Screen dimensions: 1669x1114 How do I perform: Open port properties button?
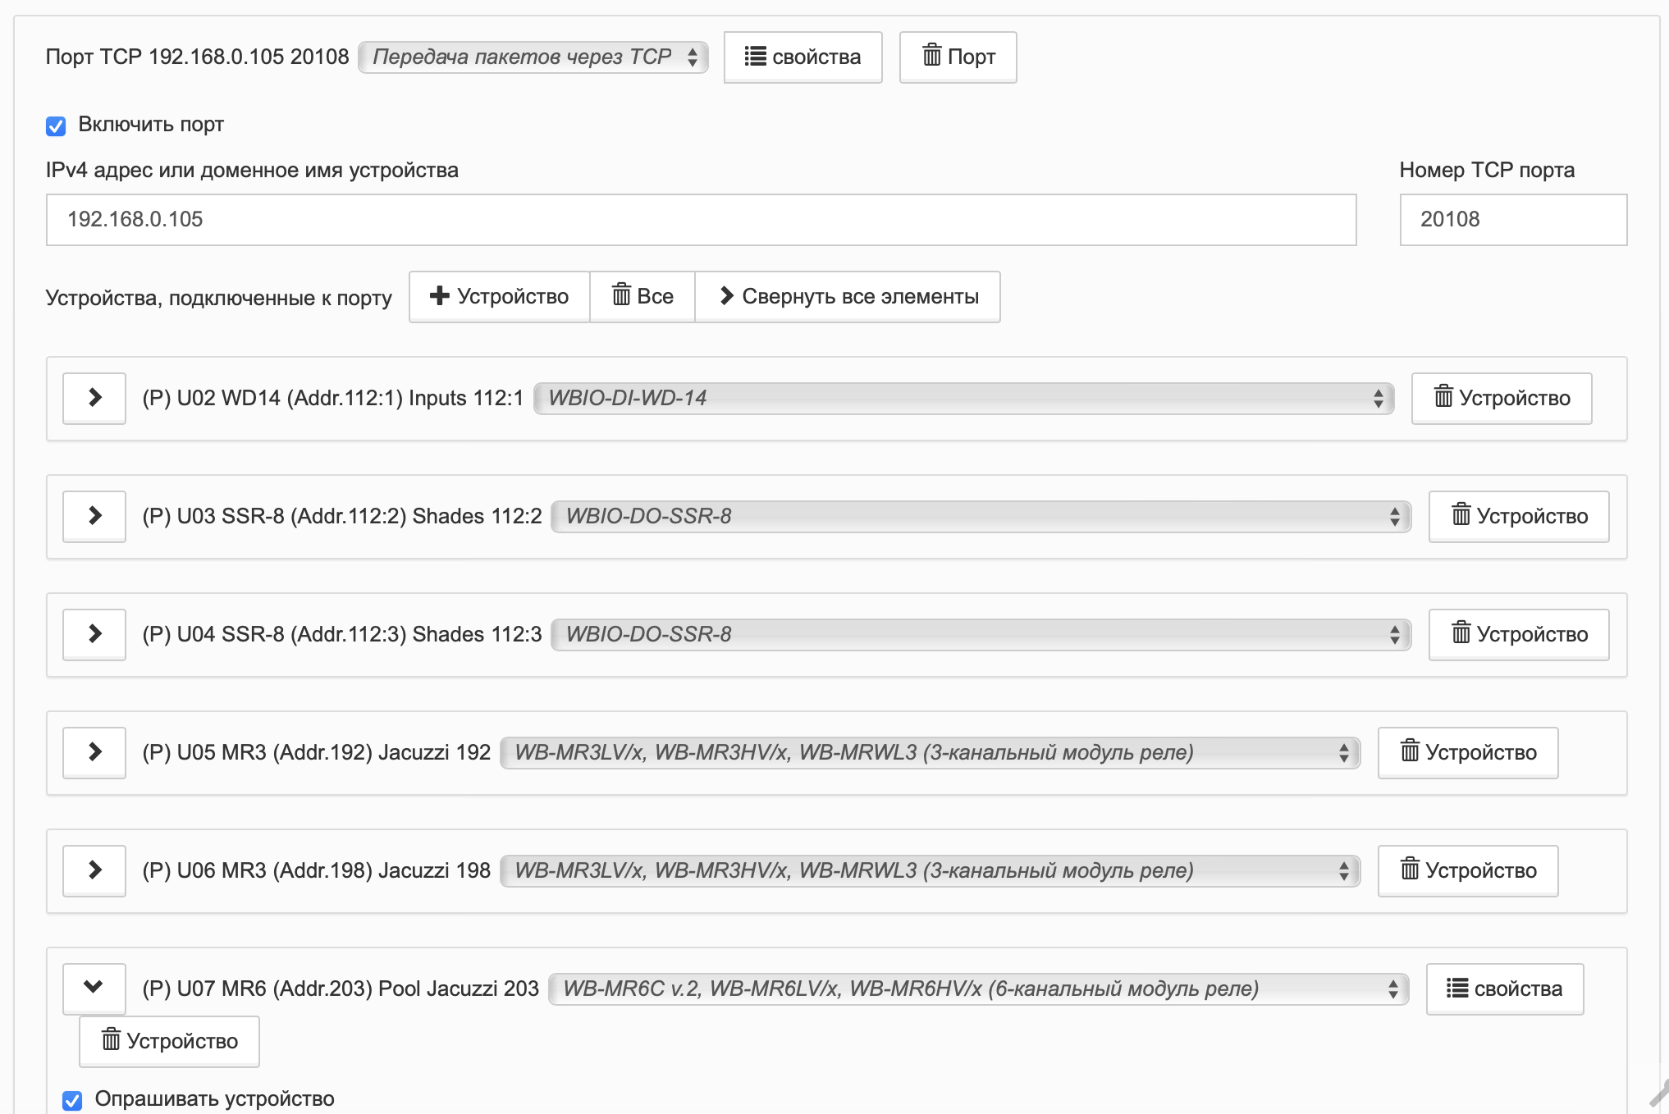pyautogui.click(x=802, y=57)
